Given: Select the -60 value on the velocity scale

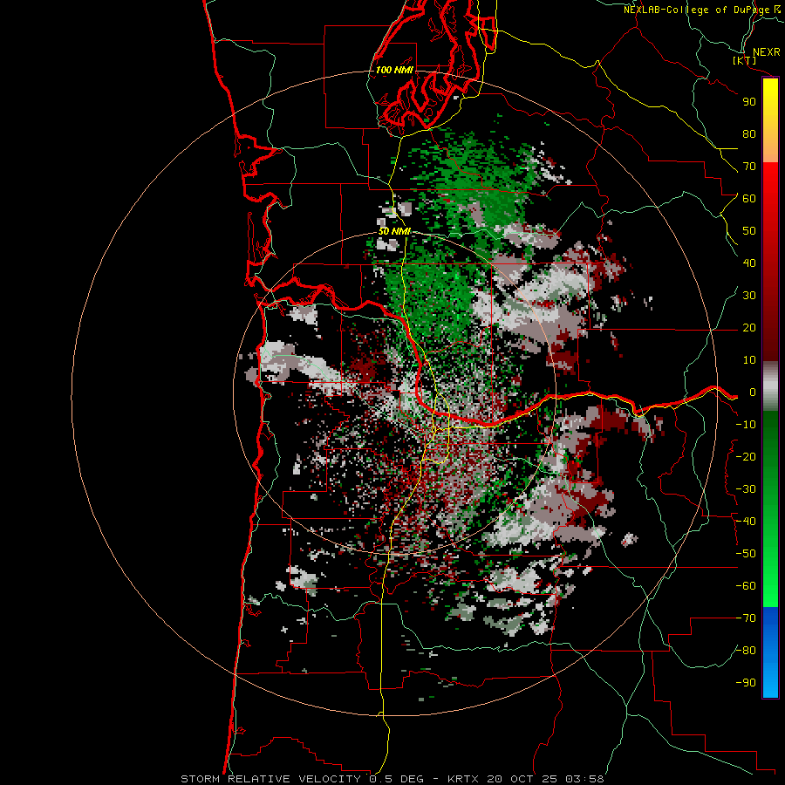Looking at the screenshot, I should (746, 586).
